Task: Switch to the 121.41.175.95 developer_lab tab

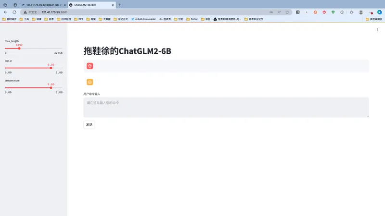Action: point(43,5)
